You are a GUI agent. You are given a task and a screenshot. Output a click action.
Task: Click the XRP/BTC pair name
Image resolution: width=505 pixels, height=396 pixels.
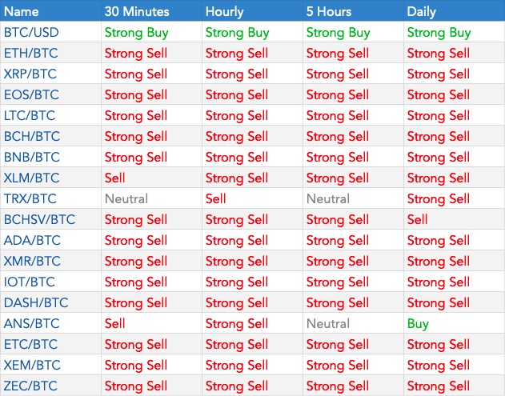tap(30, 74)
